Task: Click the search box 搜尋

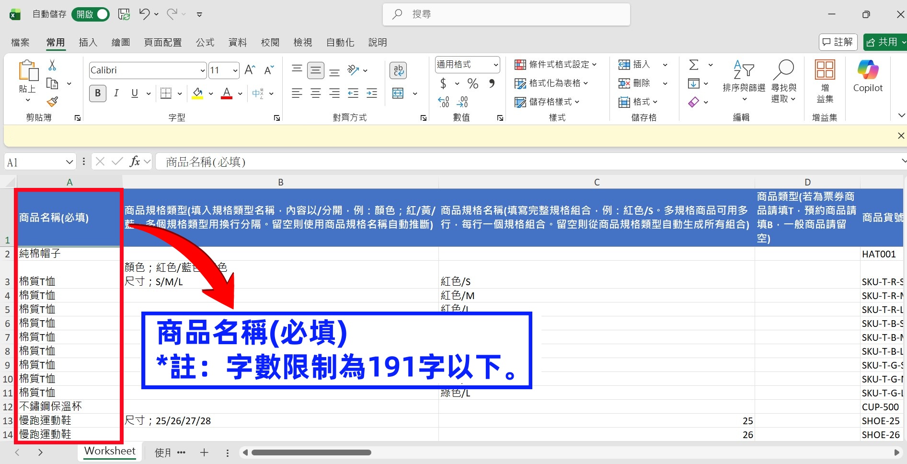Action: click(506, 14)
